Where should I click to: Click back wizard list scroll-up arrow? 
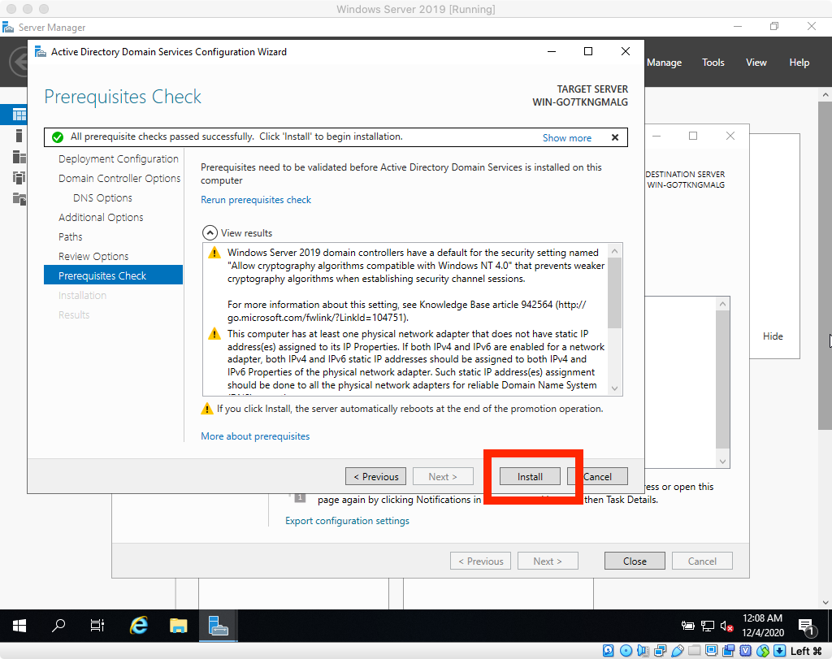pyautogui.click(x=722, y=304)
